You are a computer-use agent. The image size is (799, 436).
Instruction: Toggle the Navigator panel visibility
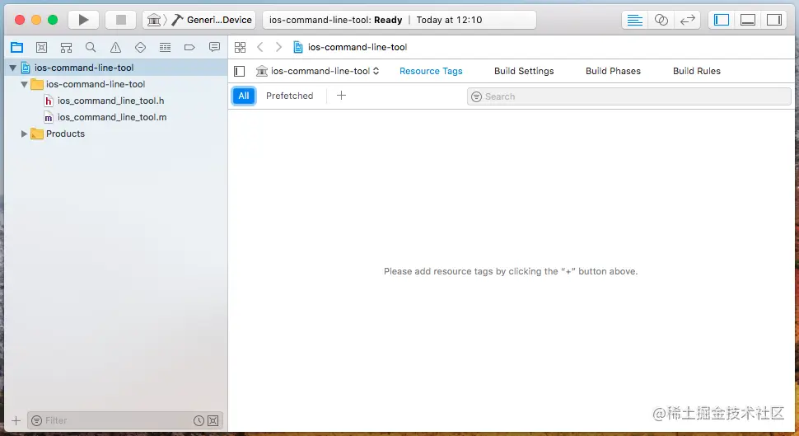click(x=722, y=20)
